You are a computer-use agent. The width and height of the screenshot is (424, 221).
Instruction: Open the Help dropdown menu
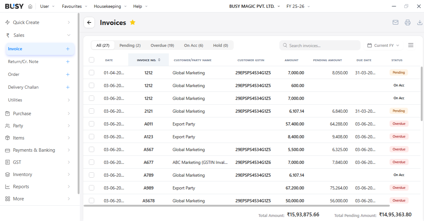coord(140,6)
